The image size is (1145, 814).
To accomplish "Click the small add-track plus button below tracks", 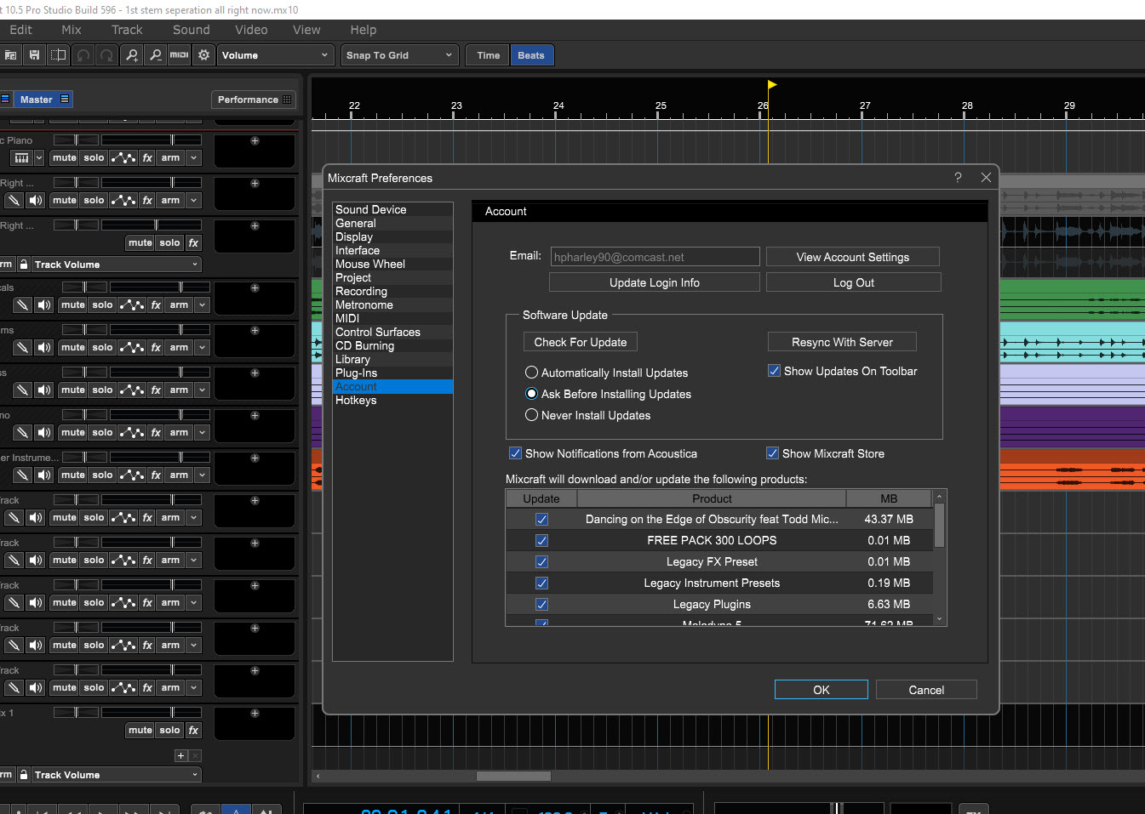I will tap(180, 756).
